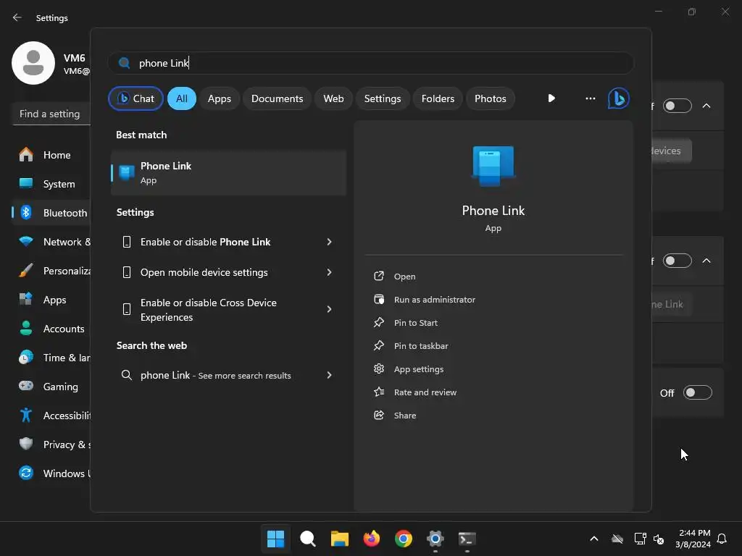Select the Chat filter tab

pyautogui.click(x=136, y=98)
